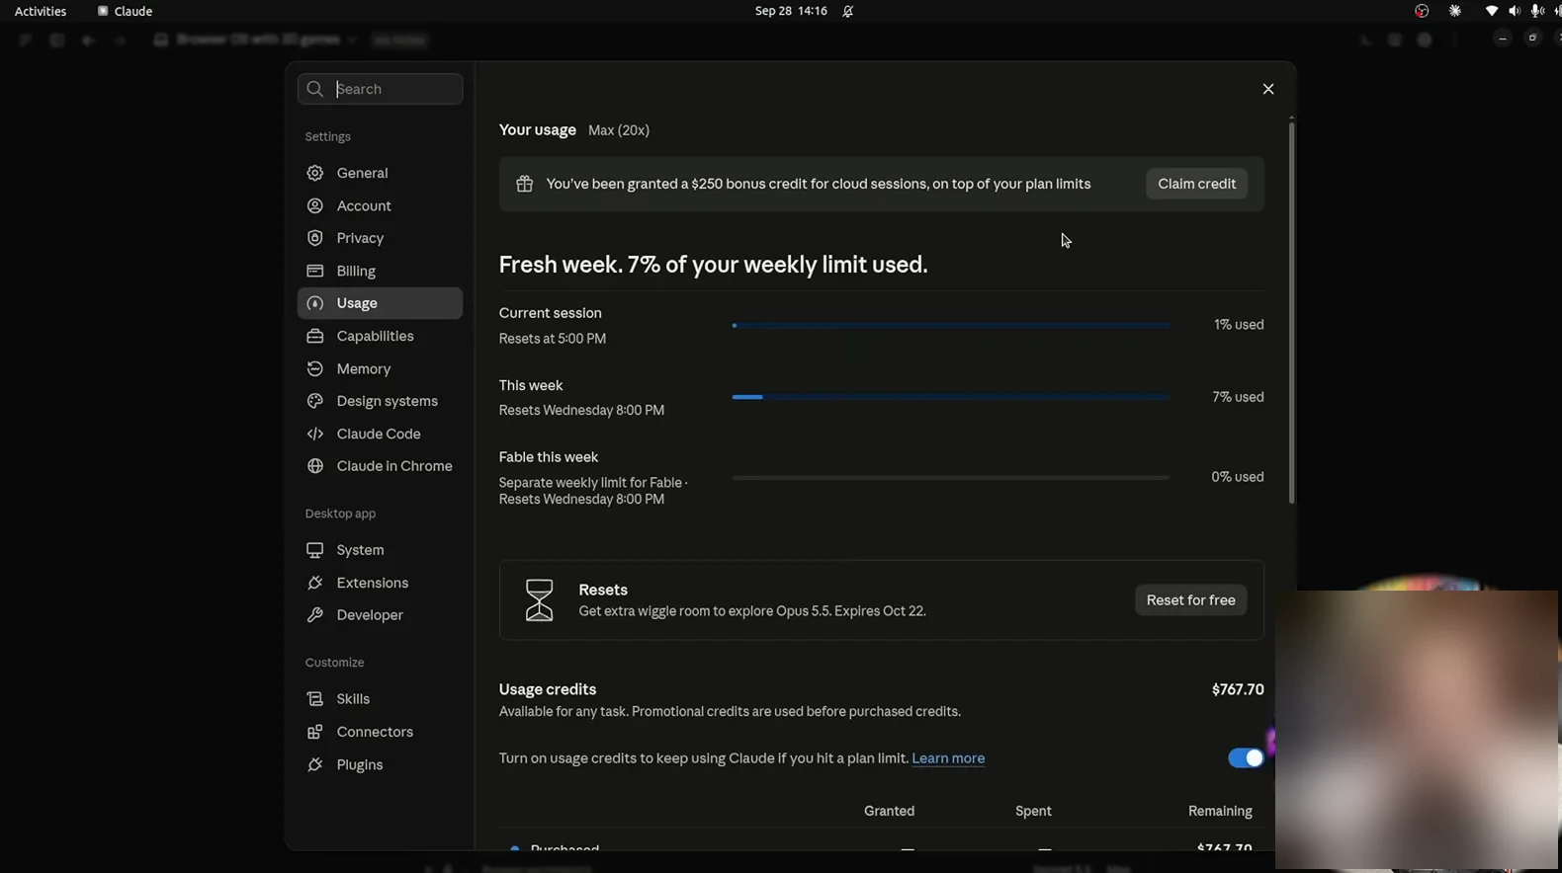Click the System monitor icon
The height and width of the screenshot is (873, 1562).
coord(315,550)
